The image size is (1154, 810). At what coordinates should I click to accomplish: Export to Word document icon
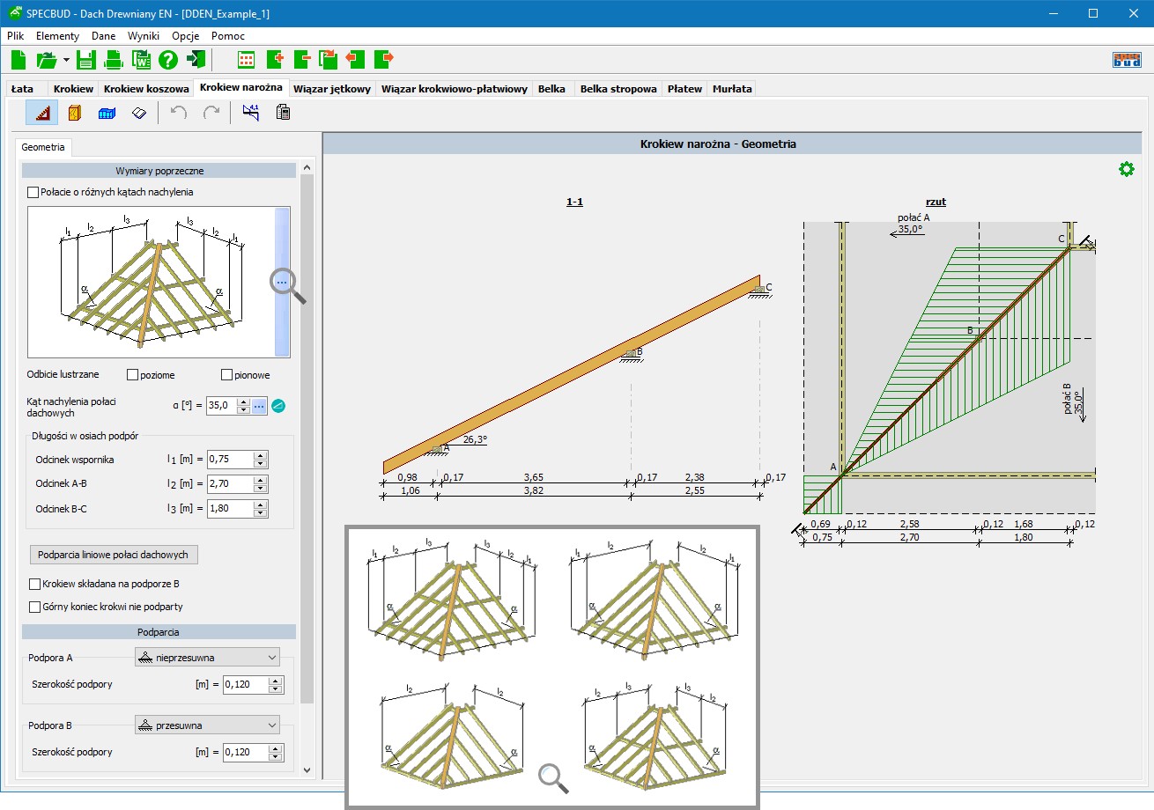click(x=141, y=60)
